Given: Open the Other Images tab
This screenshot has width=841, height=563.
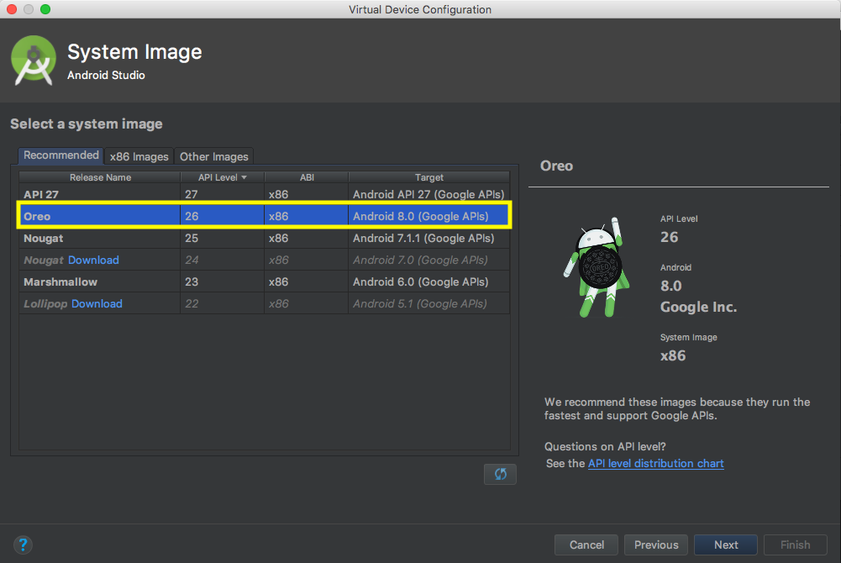Looking at the screenshot, I should (214, 156).
